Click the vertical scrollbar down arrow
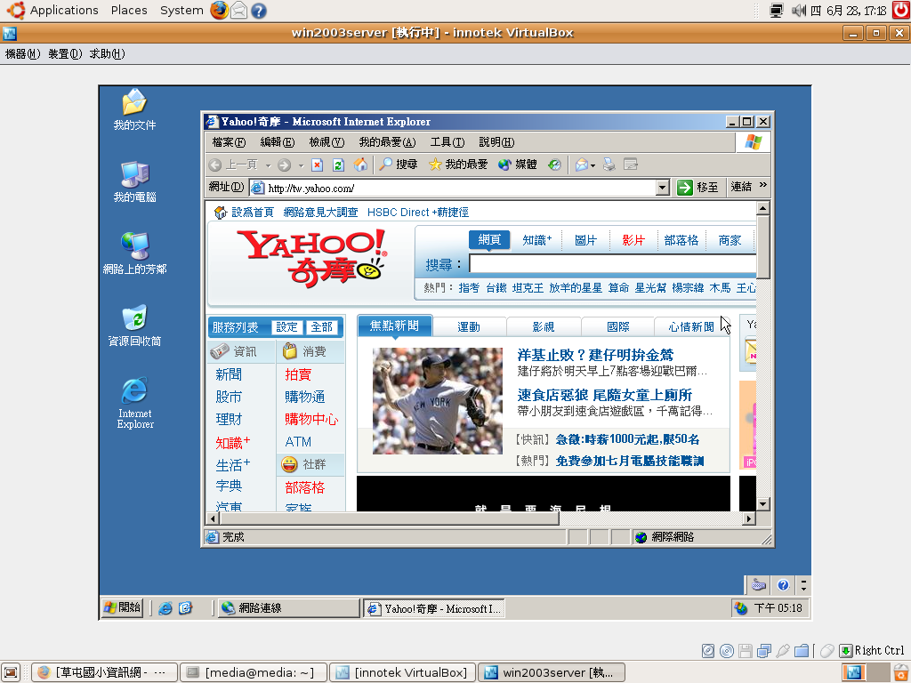Screen dimensions: 911x683 762,504
